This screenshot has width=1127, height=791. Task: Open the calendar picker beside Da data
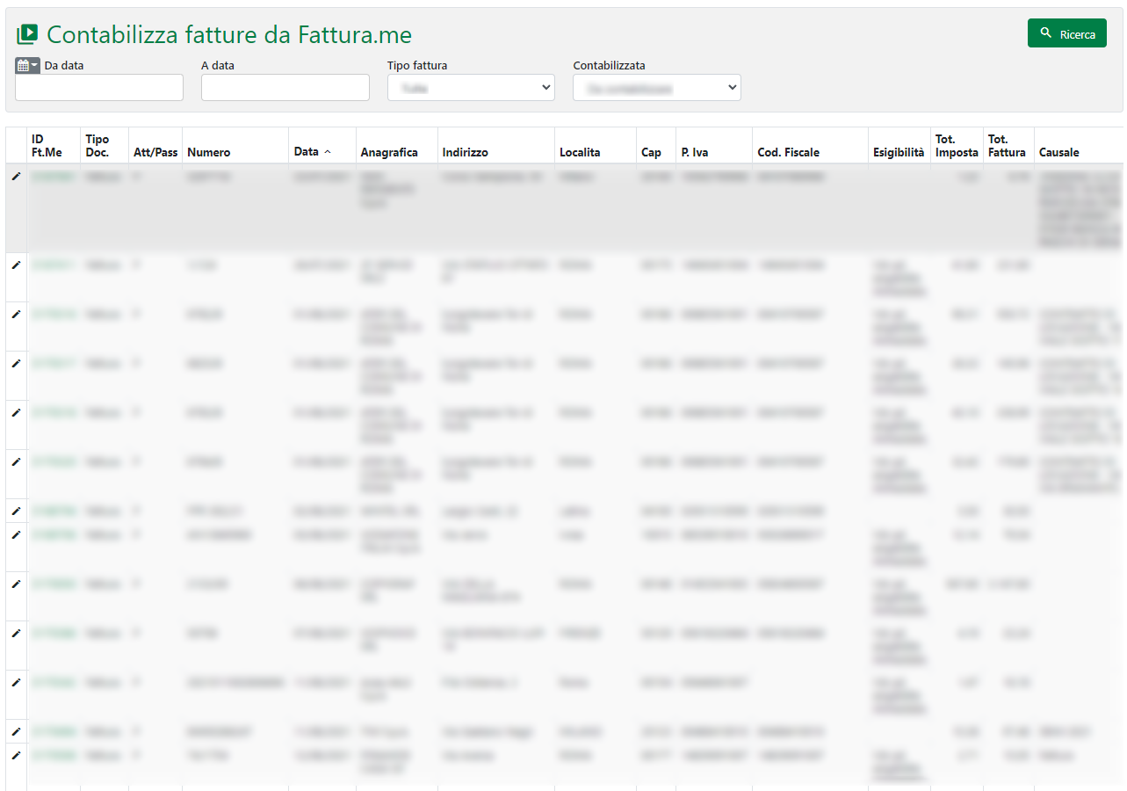27,66
